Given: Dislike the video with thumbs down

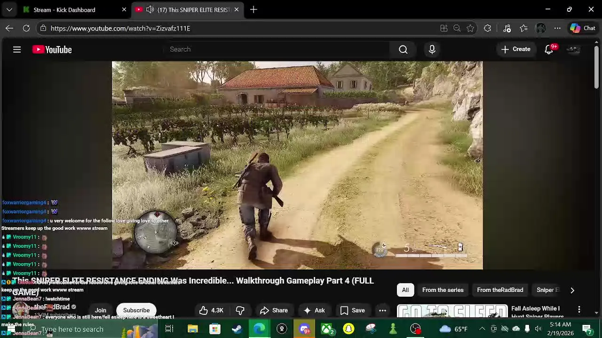Looking at the screenshot, I should tap(240, 310).
